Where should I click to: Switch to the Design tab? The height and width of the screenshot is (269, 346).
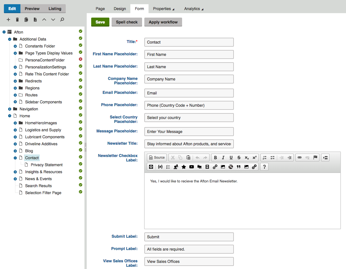[120, 9]
